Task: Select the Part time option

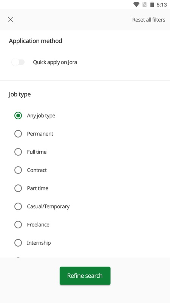Action: point(18,188)
